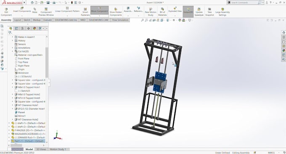Viewport: 286px width, 154px height.
Task: Select the Mate tool
Action: coord(34,11)
